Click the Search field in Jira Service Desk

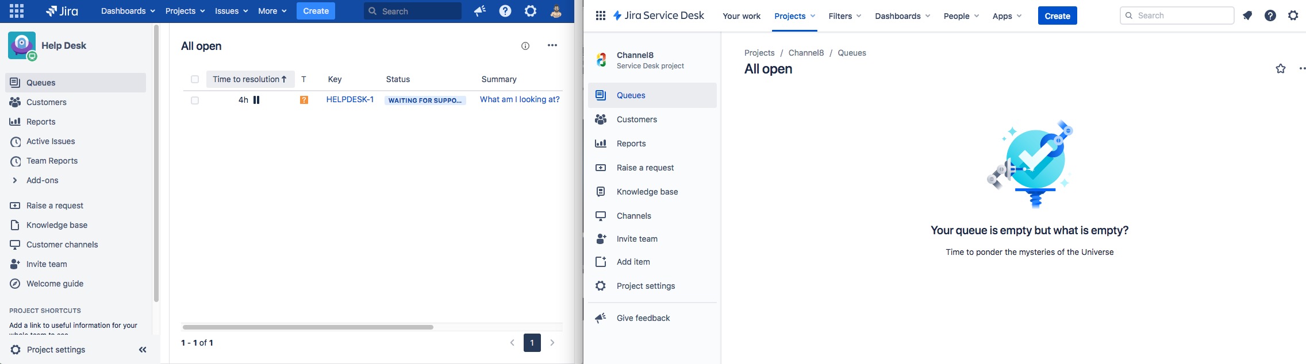click(1177, 16)
